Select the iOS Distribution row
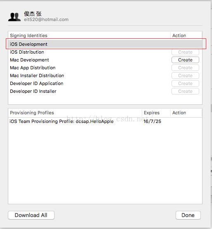This screenshot has height=229, width=212. (105, 52)
